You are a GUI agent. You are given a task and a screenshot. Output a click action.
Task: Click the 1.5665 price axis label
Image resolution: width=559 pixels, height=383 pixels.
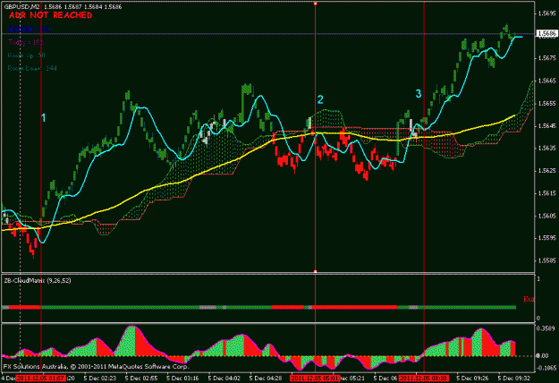(546, 81)
